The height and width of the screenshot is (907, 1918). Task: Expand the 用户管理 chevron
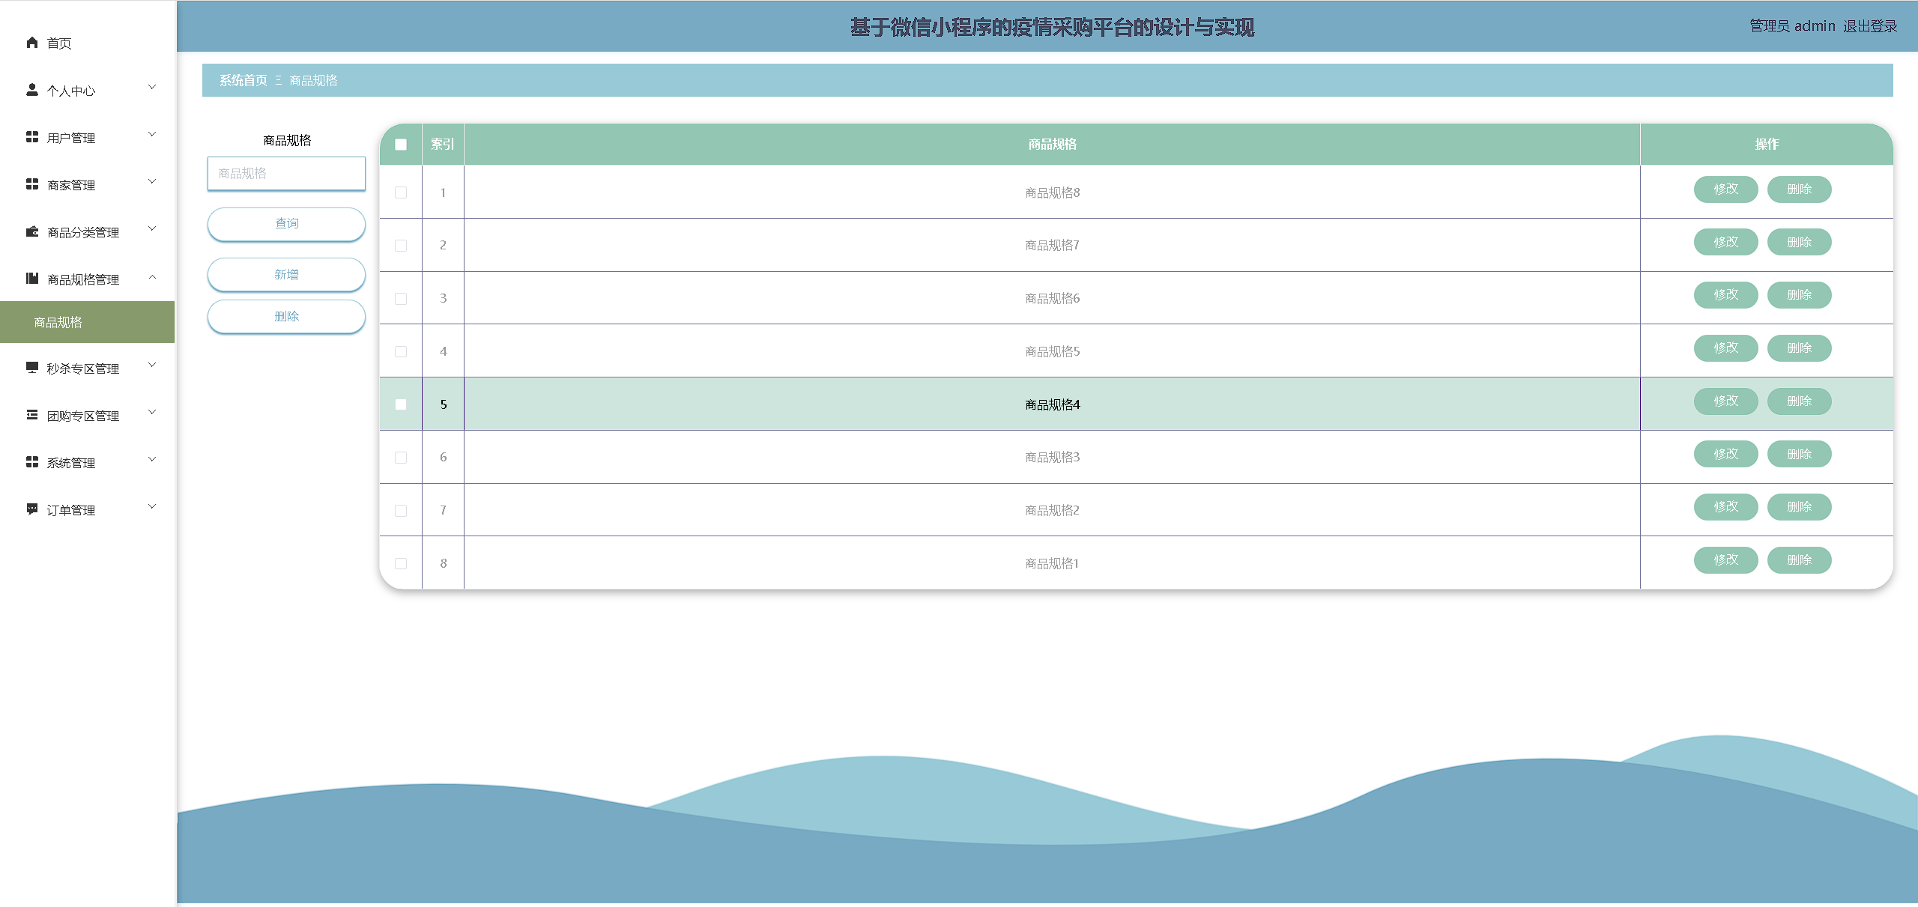coord(152,135)
